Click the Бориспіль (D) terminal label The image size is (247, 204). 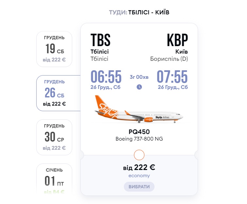169,59
